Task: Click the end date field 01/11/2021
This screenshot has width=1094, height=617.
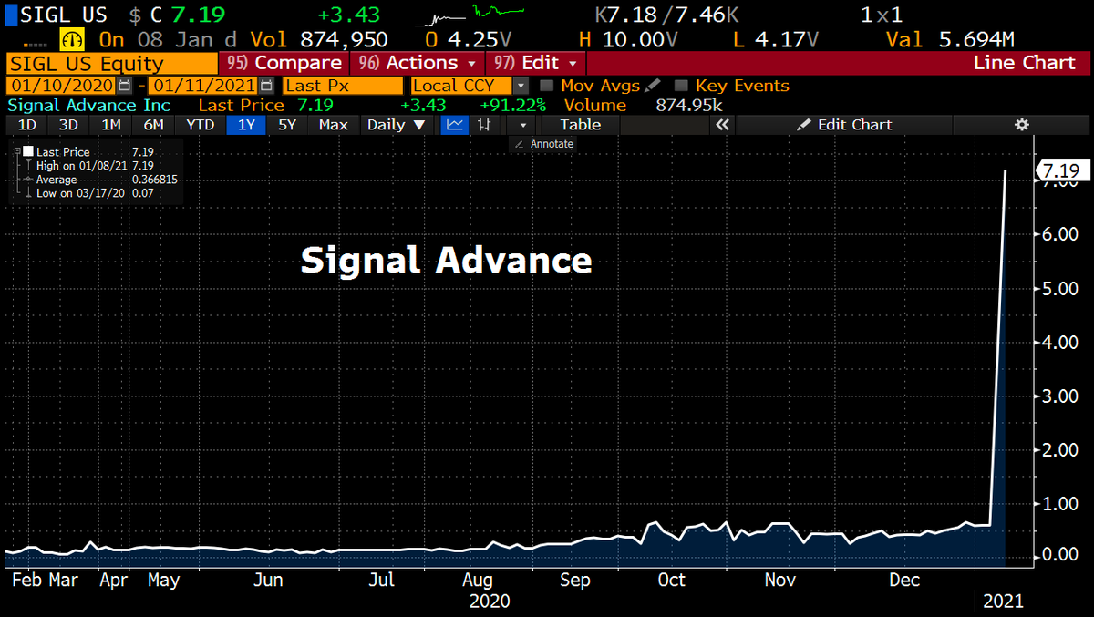Action: (204, 86)
